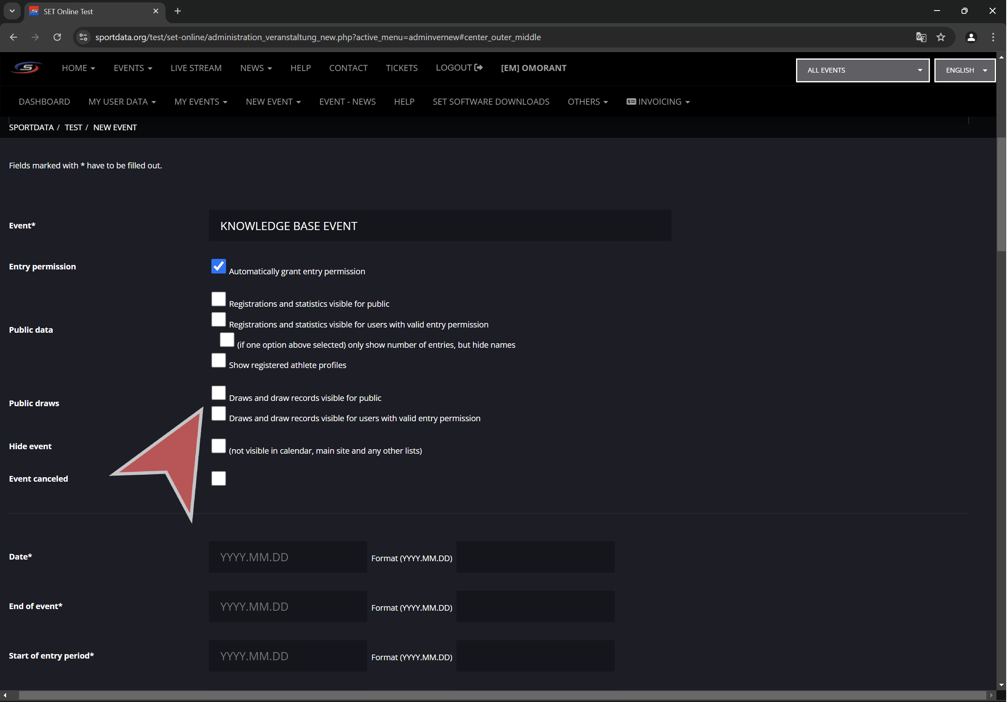Expand the INVOICING dropdown menu
The image size is (1007, 702).
coord(658,102)
